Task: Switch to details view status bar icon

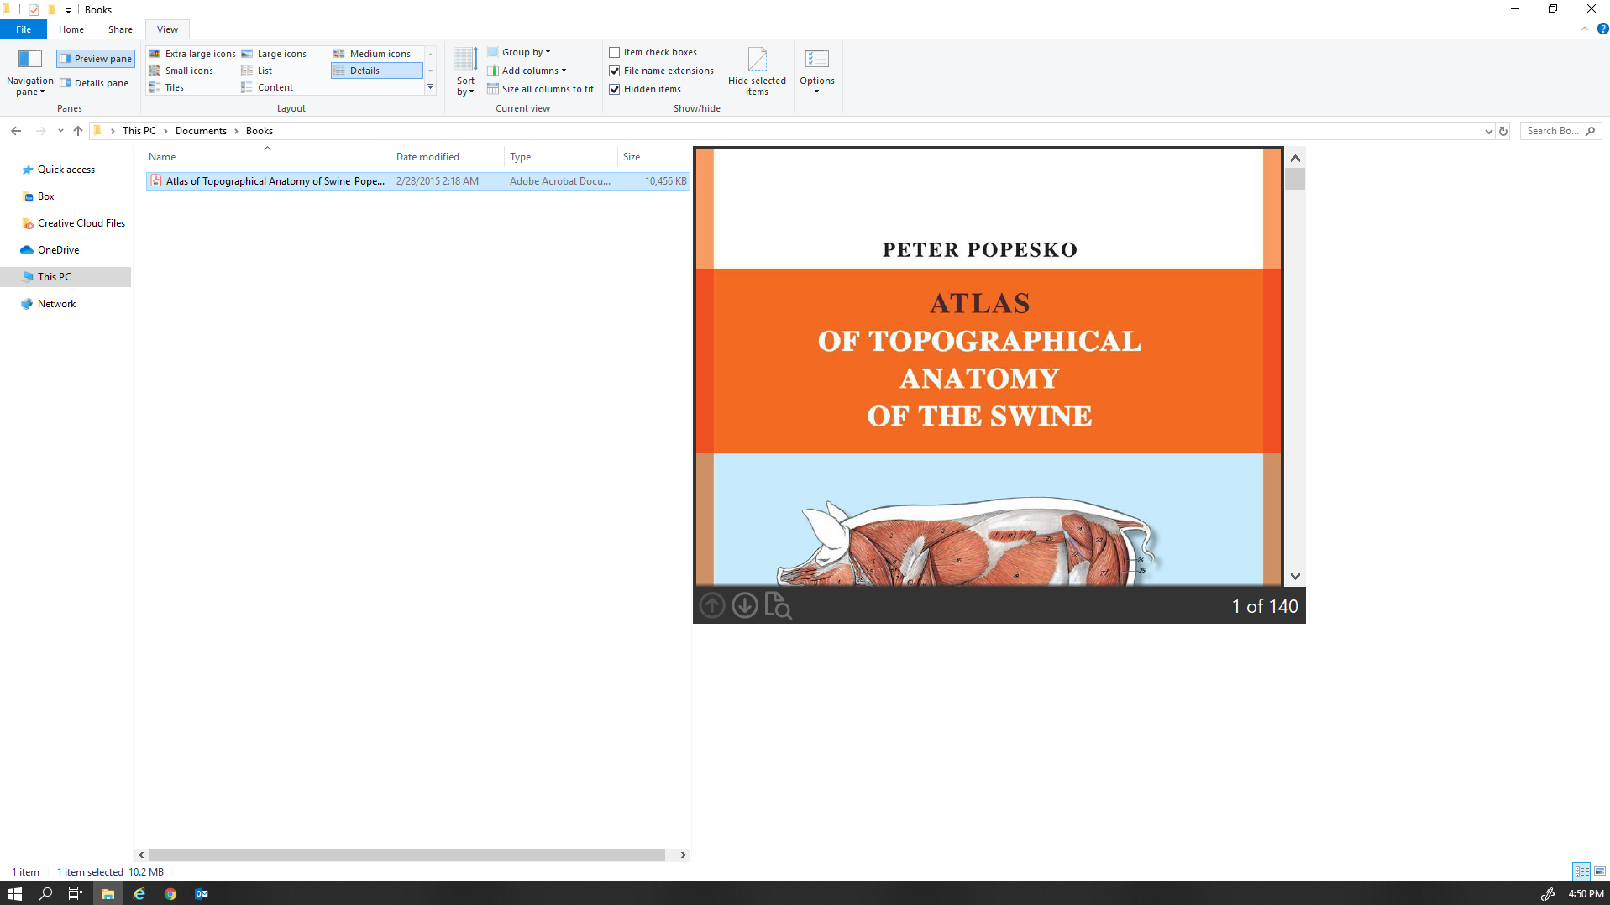Action: click(x=1581, y=871)
